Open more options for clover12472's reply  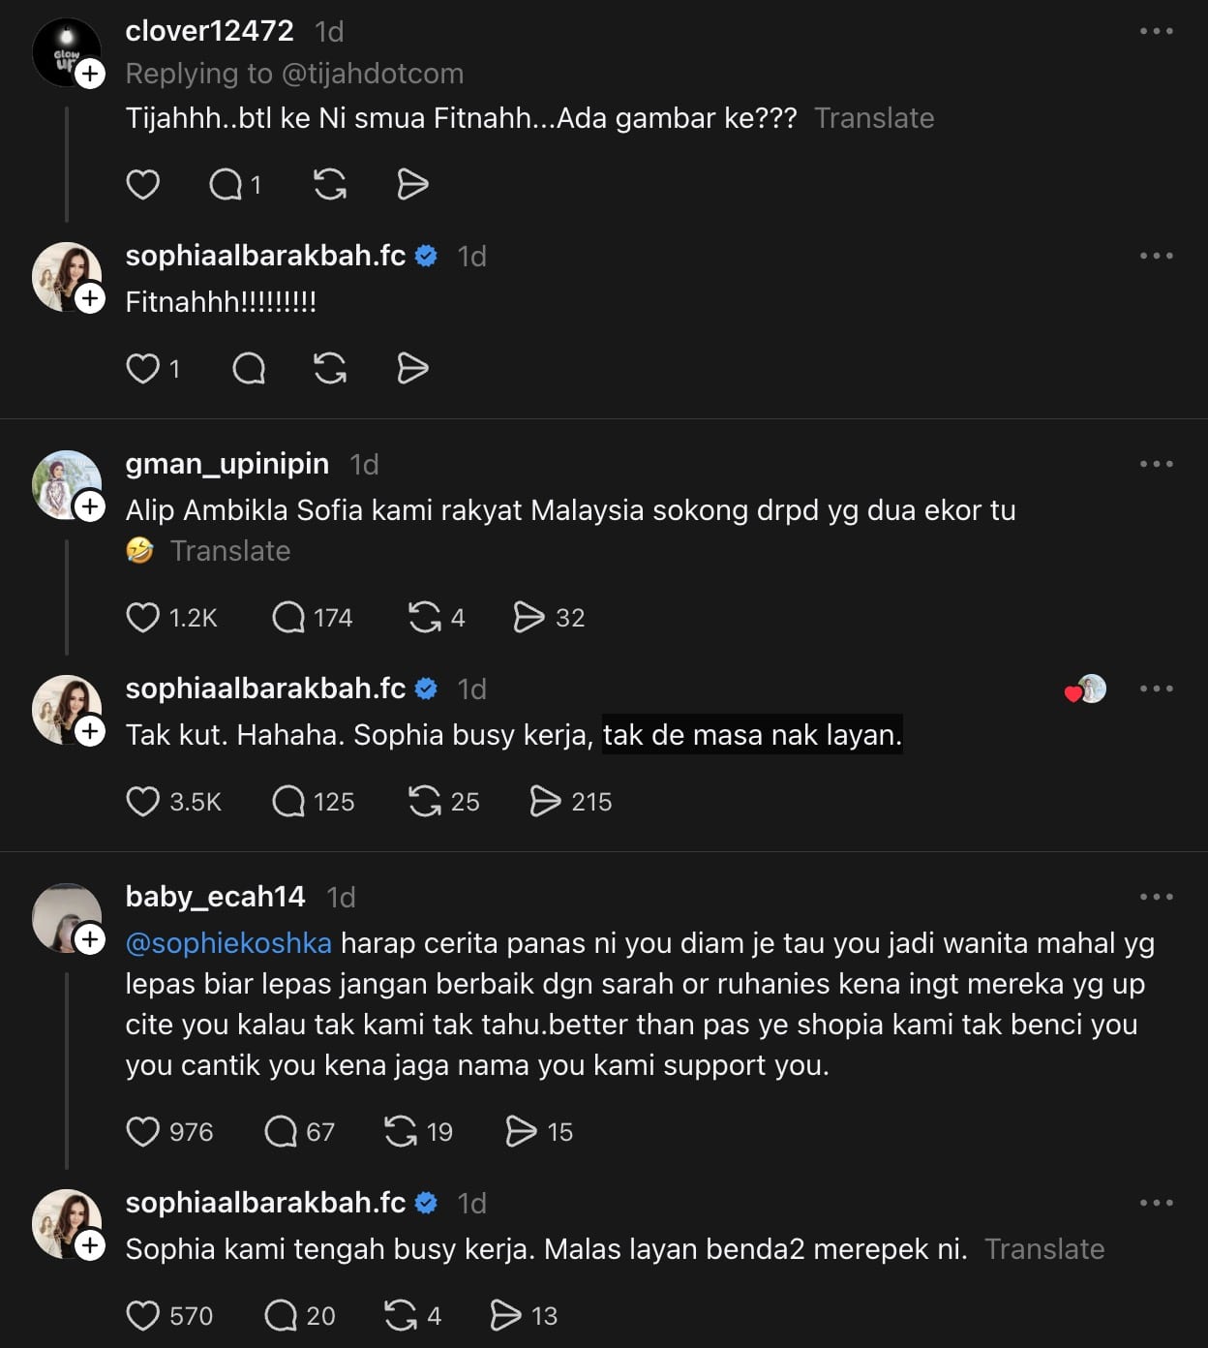point(1156,31)
